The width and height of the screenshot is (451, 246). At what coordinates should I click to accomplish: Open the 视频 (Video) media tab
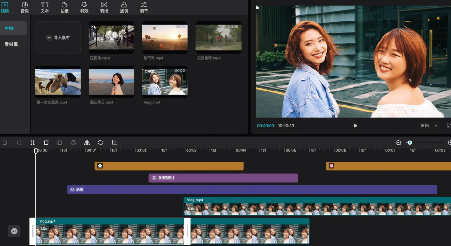tap(5, 7)
